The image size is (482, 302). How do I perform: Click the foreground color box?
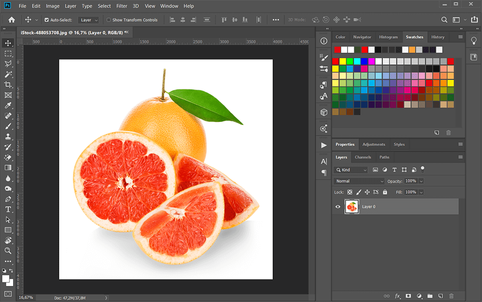6,278
